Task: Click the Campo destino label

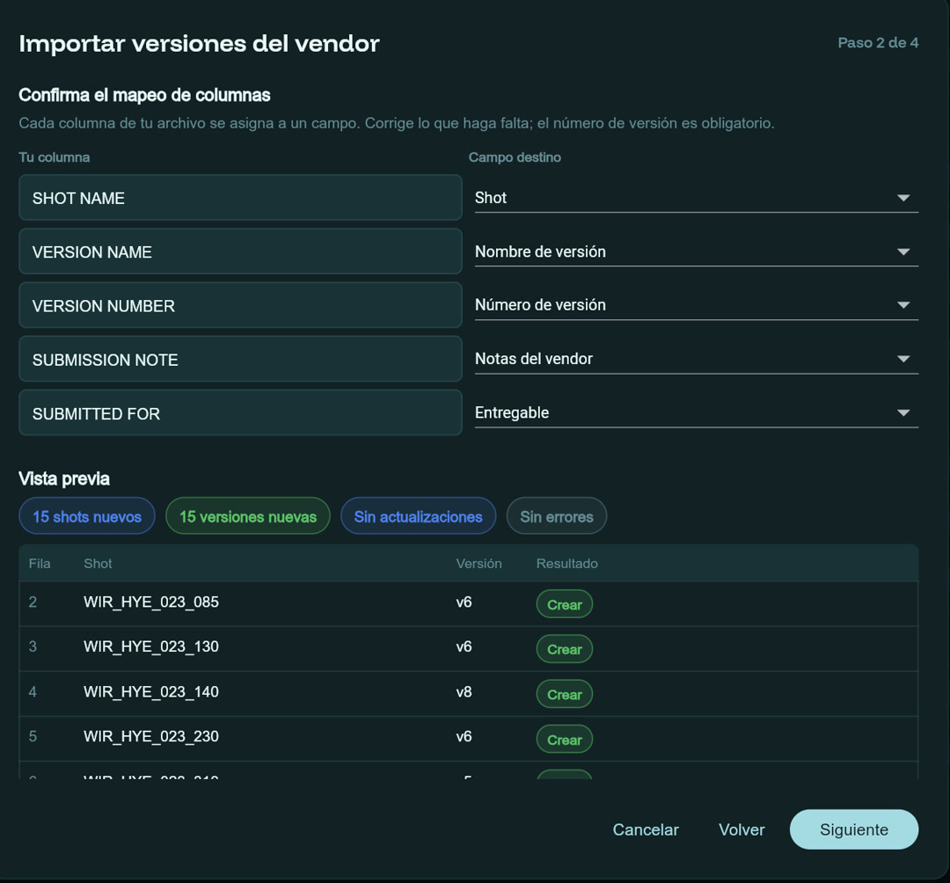Action: (x=515, y=157)
